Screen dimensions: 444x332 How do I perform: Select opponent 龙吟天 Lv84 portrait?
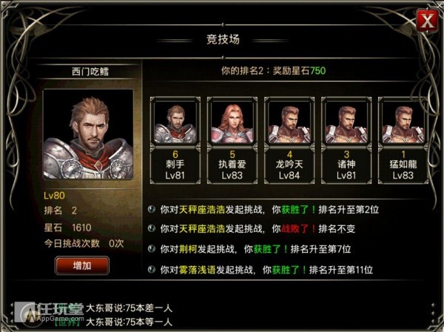click(289, 122)
